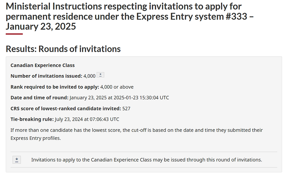This screenshot has width=291, height=177.
Task: Click the "Number of invitations issued" label
Action: click(46, 76)
